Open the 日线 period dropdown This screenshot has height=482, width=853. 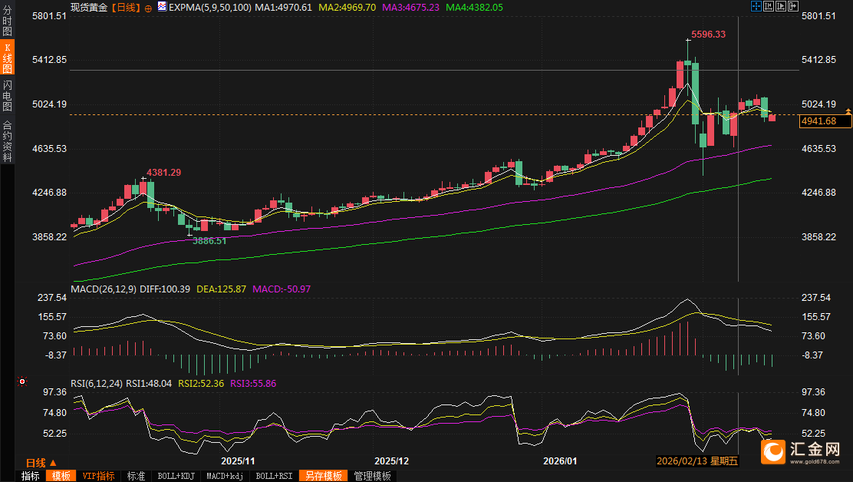(41, 463)
